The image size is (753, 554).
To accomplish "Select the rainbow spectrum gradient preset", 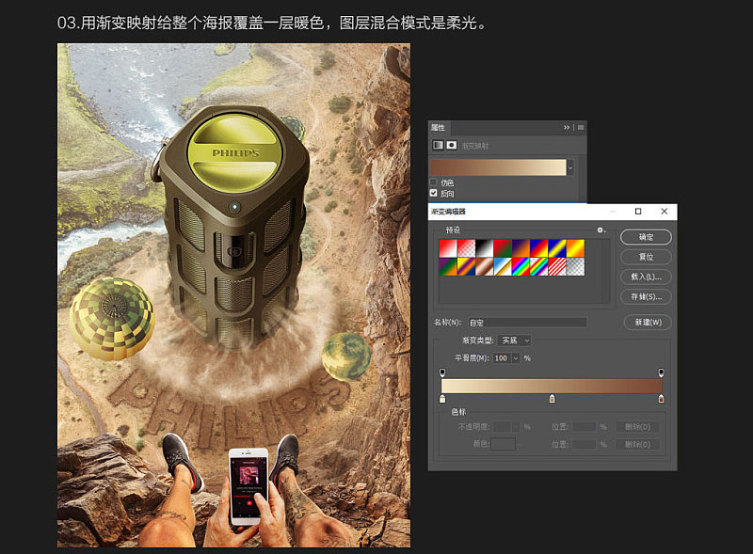I will click(521, 266).
